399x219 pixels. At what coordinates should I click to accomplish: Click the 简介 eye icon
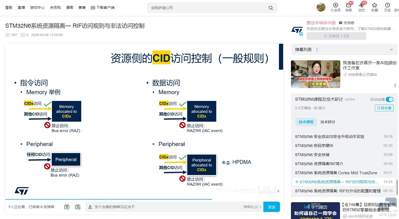pyautogui.click(x=316, y=108)
